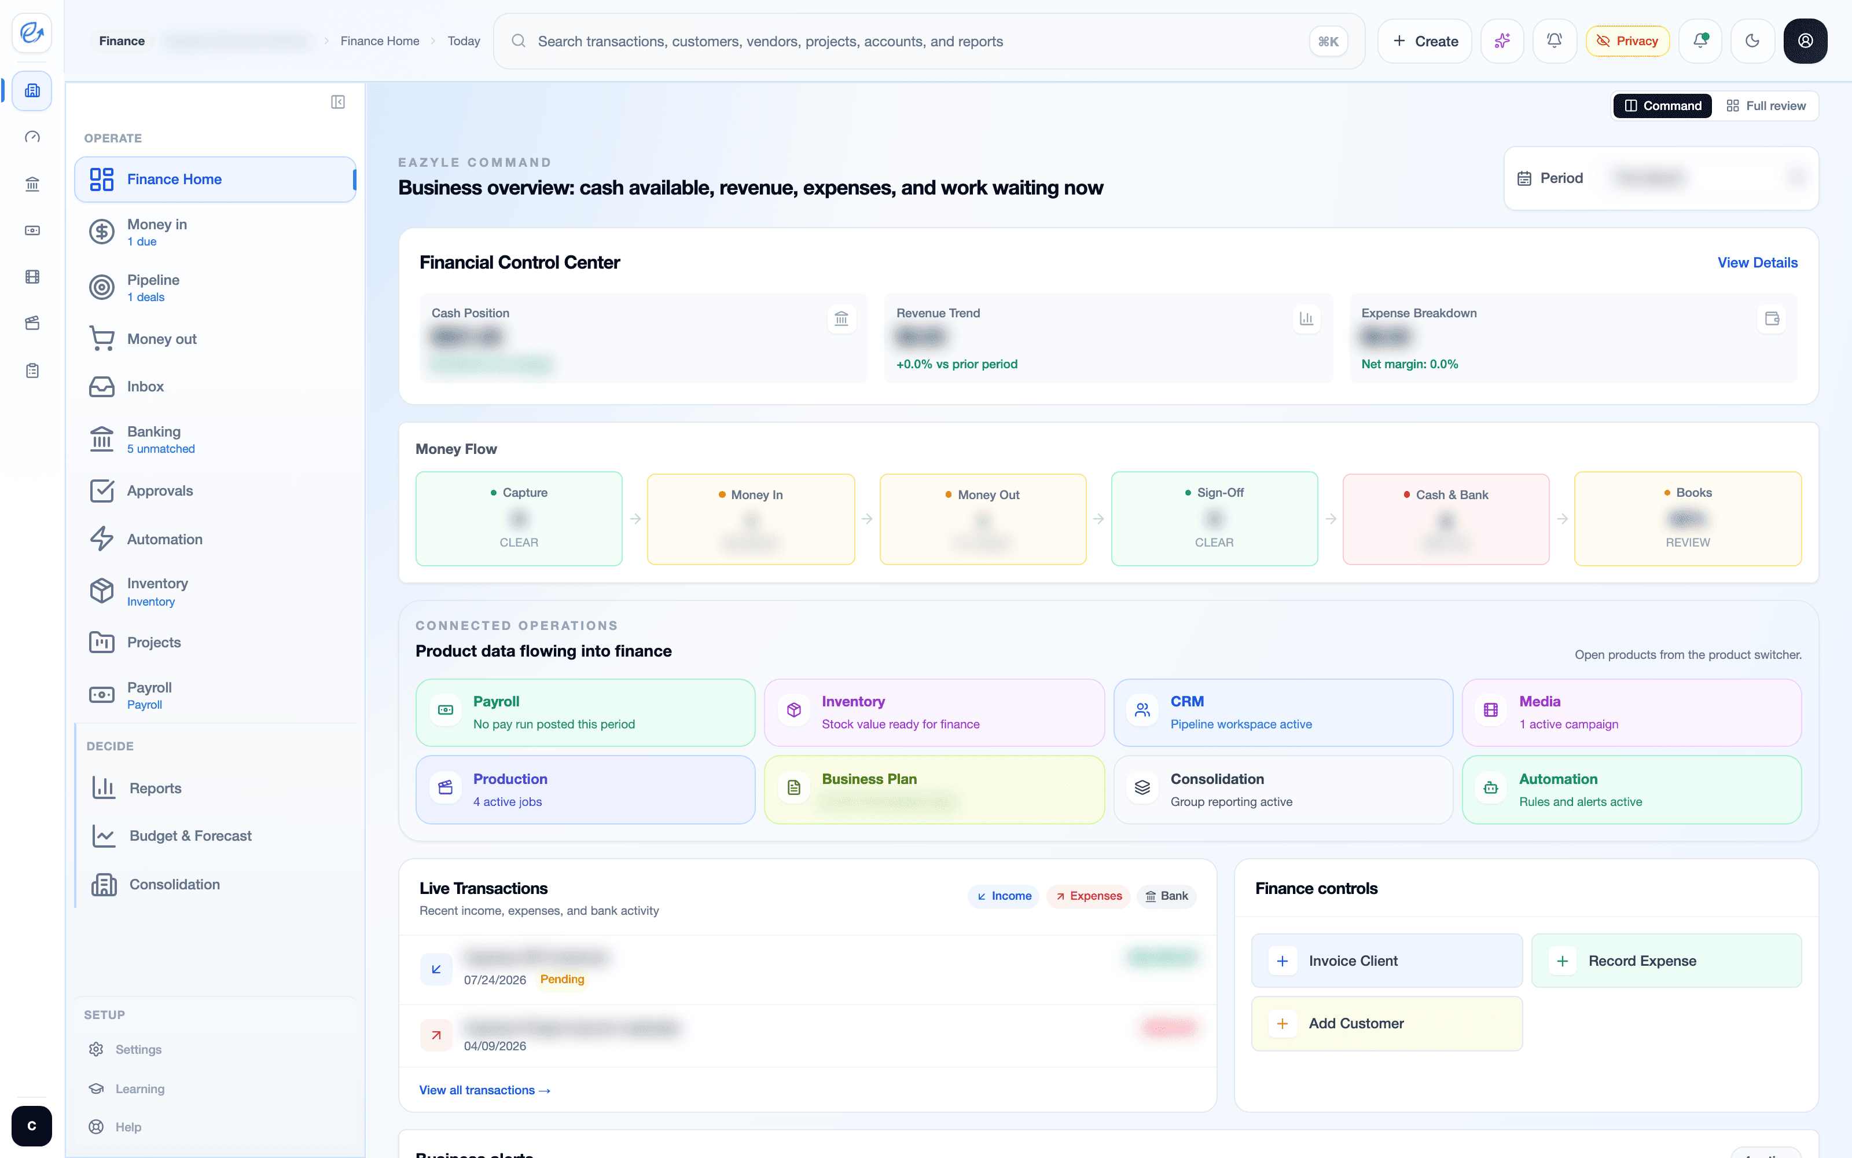This screenshot has width=1852, height=1158.
Task: Open the bank building icon in left rail
Action: pos(32,184)
